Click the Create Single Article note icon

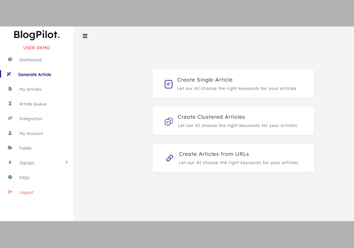(x=168, y=84)
